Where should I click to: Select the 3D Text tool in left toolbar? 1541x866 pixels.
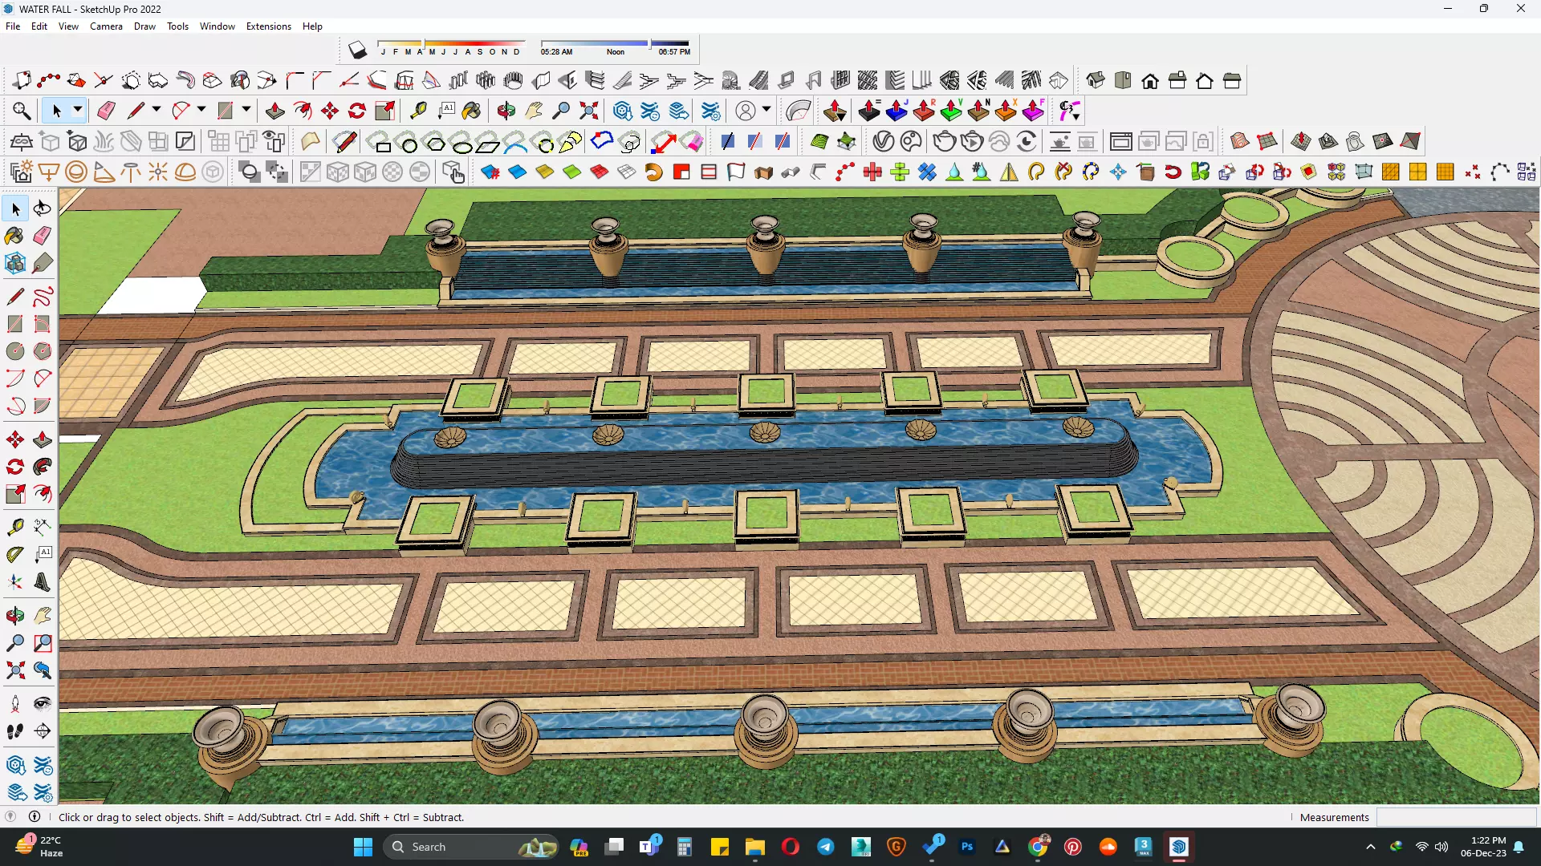[x=43, y=583]
